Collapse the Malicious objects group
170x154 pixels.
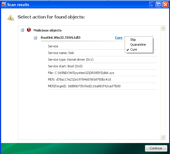[22, 30]
